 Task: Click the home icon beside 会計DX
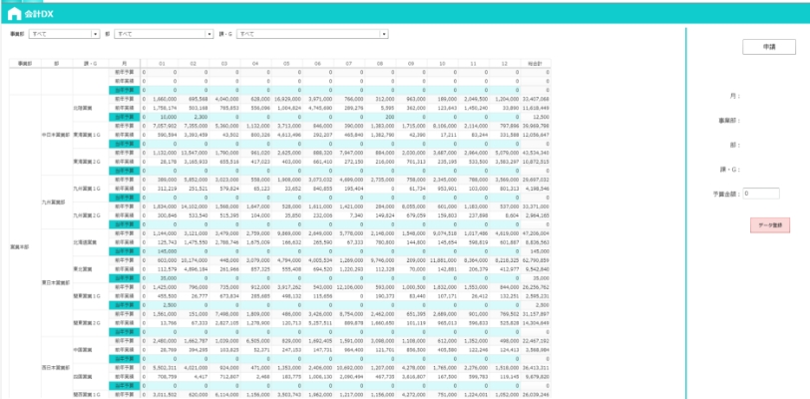pos(14,13)
